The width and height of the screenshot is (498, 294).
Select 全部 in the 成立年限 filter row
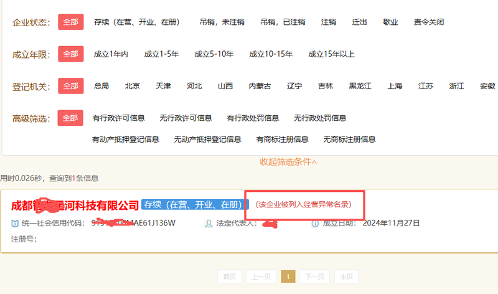pos(71,54)
